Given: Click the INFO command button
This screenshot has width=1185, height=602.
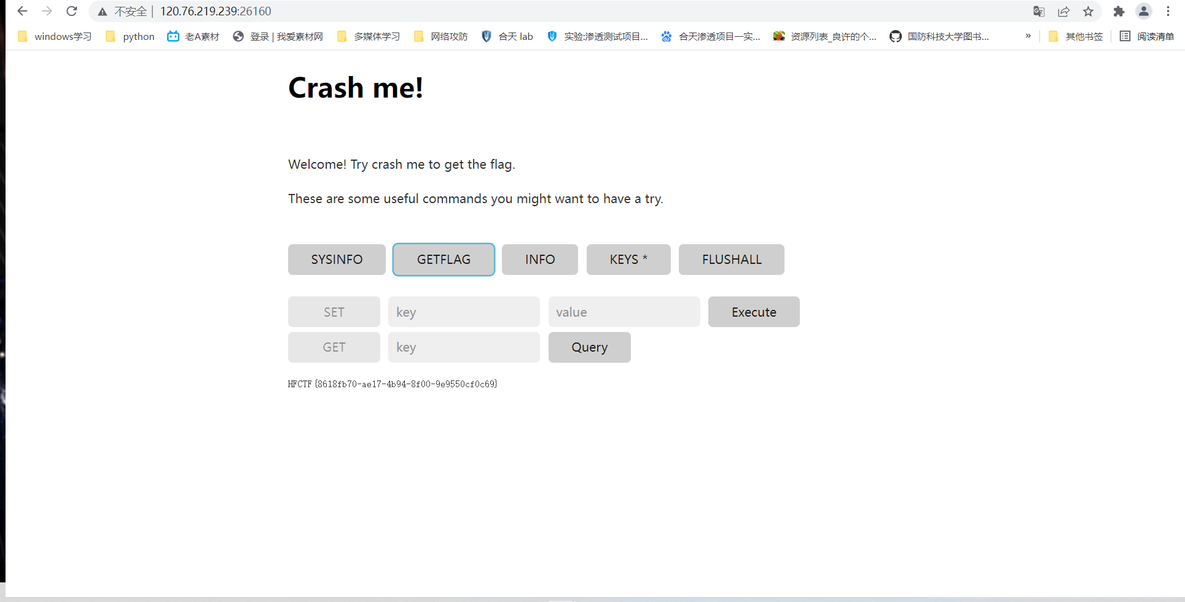Looking at the screenshot, I should tap(540, 260).
